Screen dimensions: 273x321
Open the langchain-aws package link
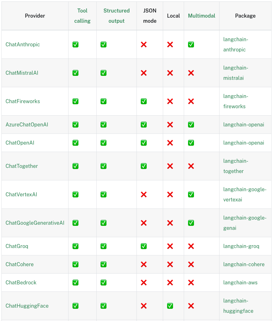point(240,283)
